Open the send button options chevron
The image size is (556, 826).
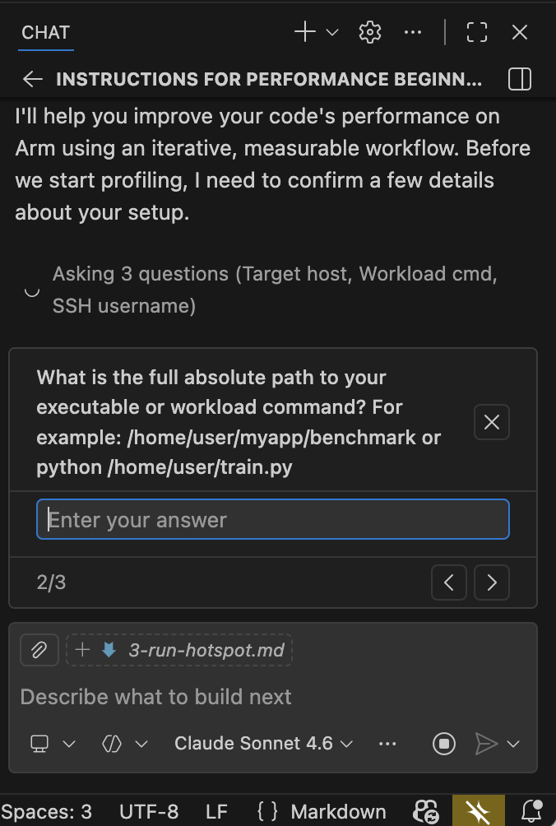point(514,743)
